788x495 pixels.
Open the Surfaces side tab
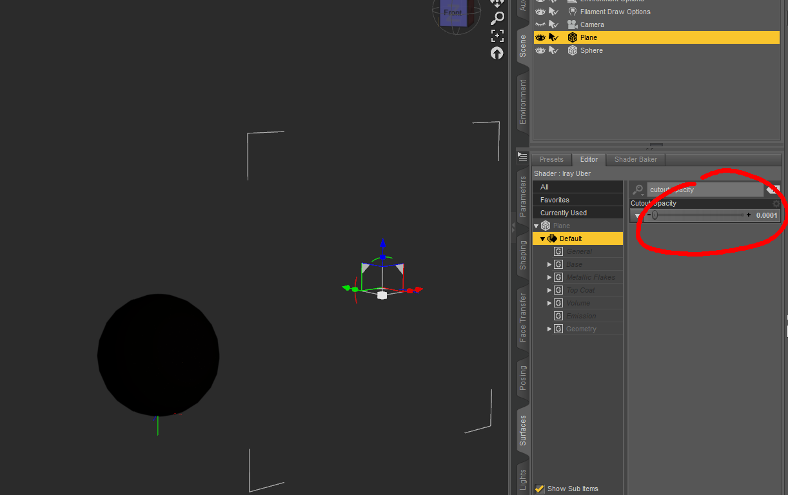click(x=523, y=431)
